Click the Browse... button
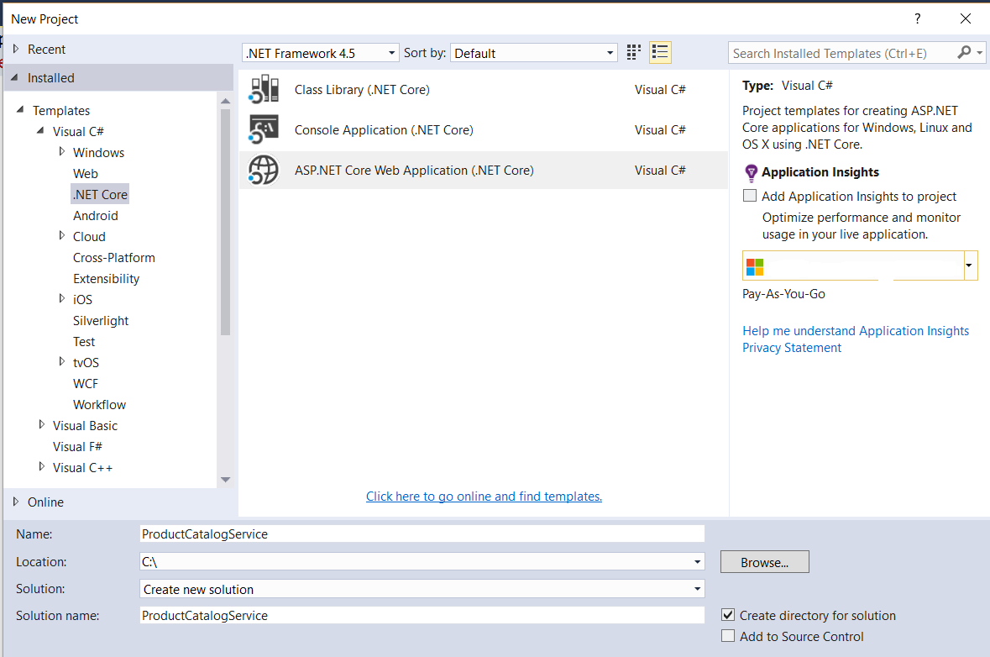 765,562
